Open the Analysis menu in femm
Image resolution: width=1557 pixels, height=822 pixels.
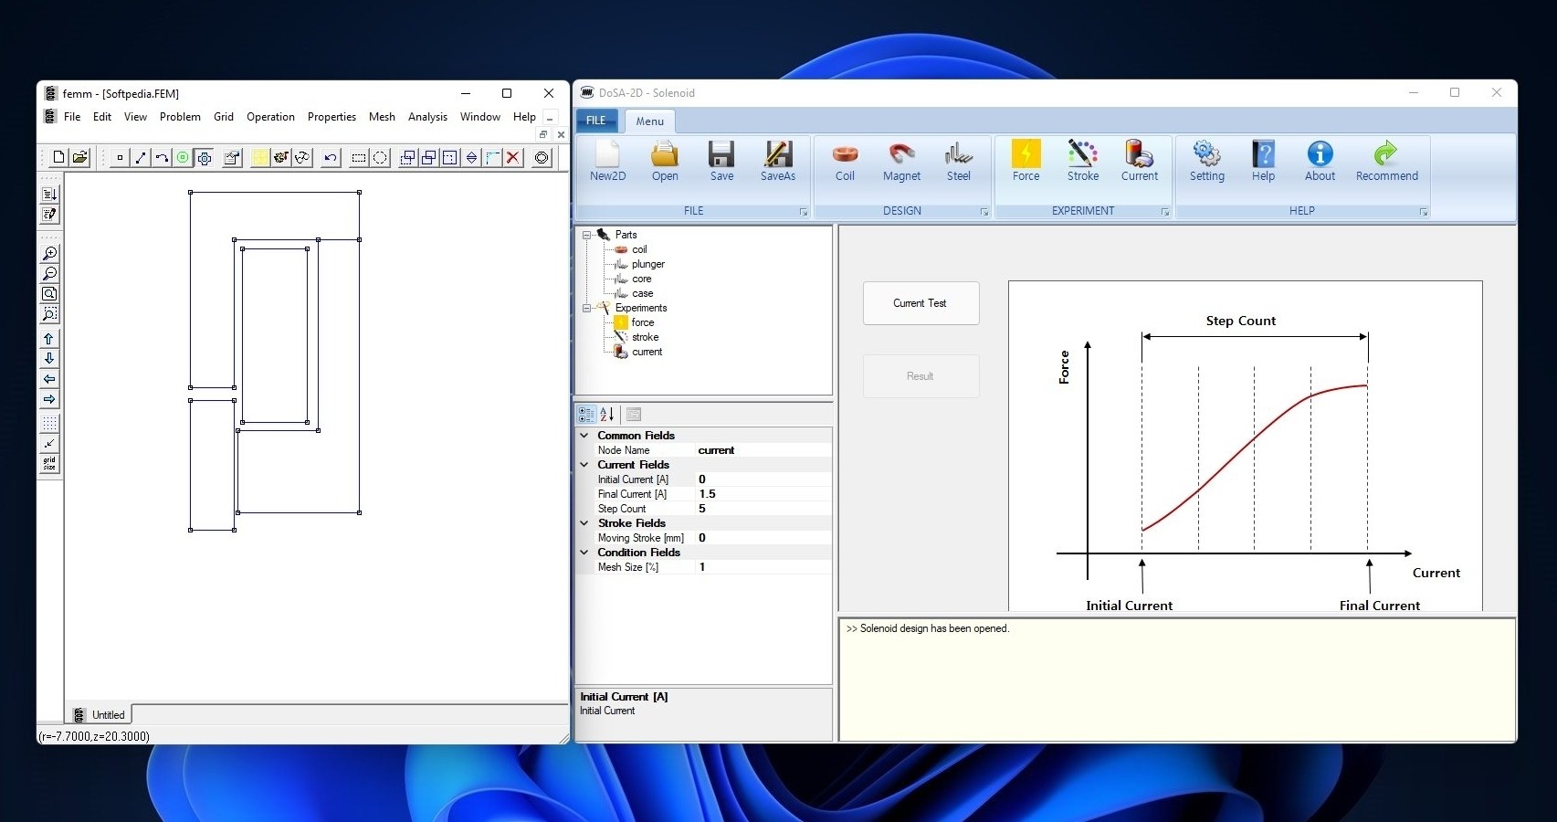427,117
